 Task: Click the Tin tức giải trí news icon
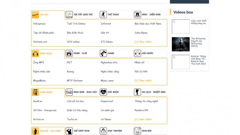click(69, 15)
